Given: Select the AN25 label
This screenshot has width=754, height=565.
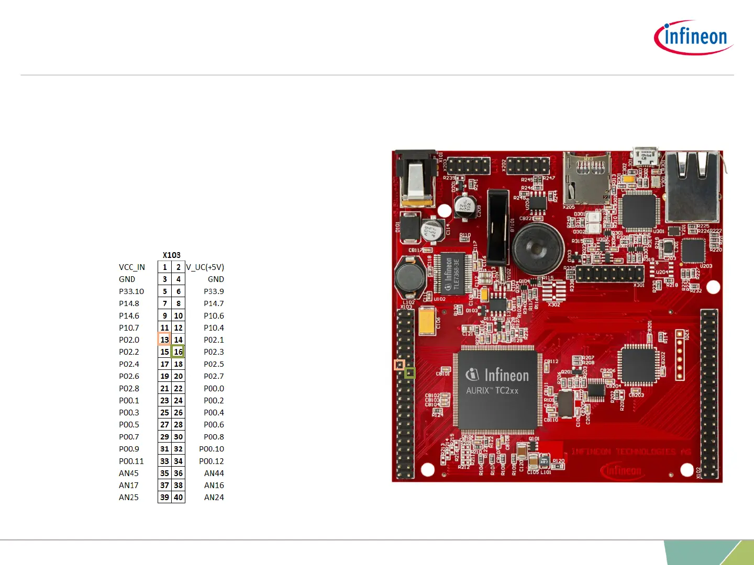Looking at the screenshot, I should (129, 497).
